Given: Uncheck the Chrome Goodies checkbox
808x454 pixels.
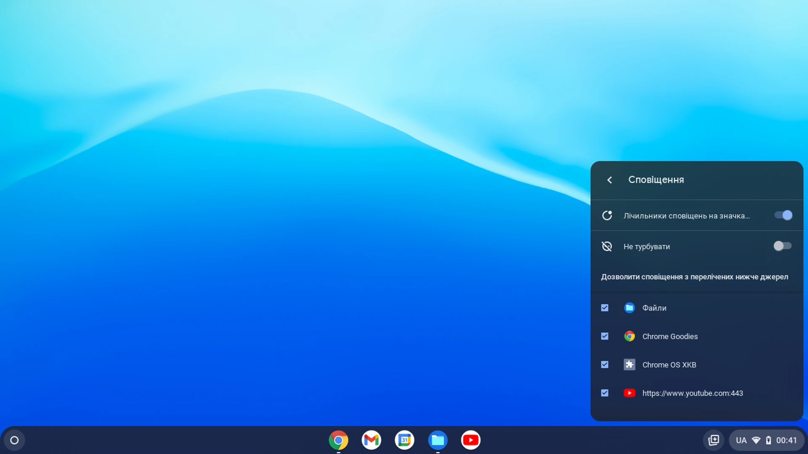Looking at the screenshot, I should 605,336.
